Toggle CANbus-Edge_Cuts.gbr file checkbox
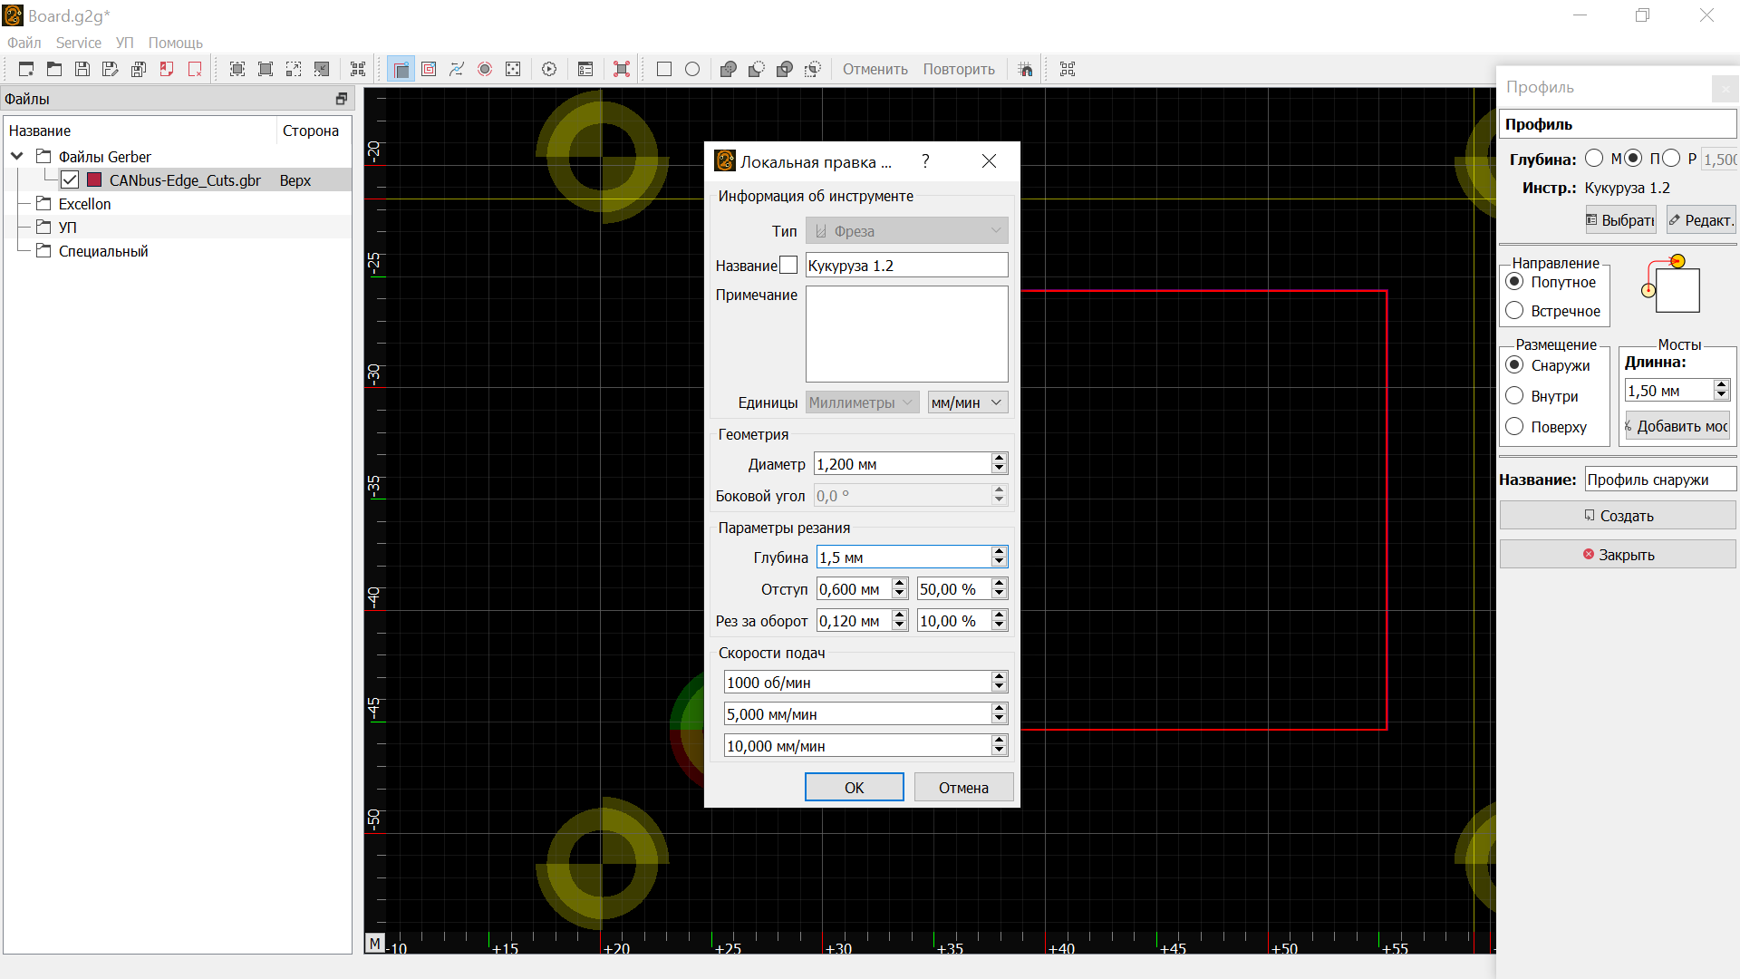 [70, 180]
